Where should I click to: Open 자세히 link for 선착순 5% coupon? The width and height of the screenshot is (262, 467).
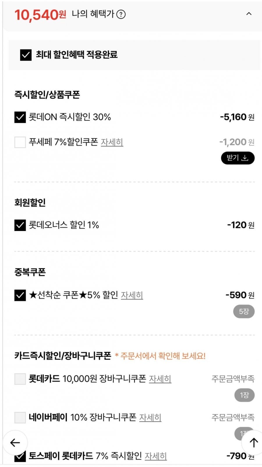(132, 295)
